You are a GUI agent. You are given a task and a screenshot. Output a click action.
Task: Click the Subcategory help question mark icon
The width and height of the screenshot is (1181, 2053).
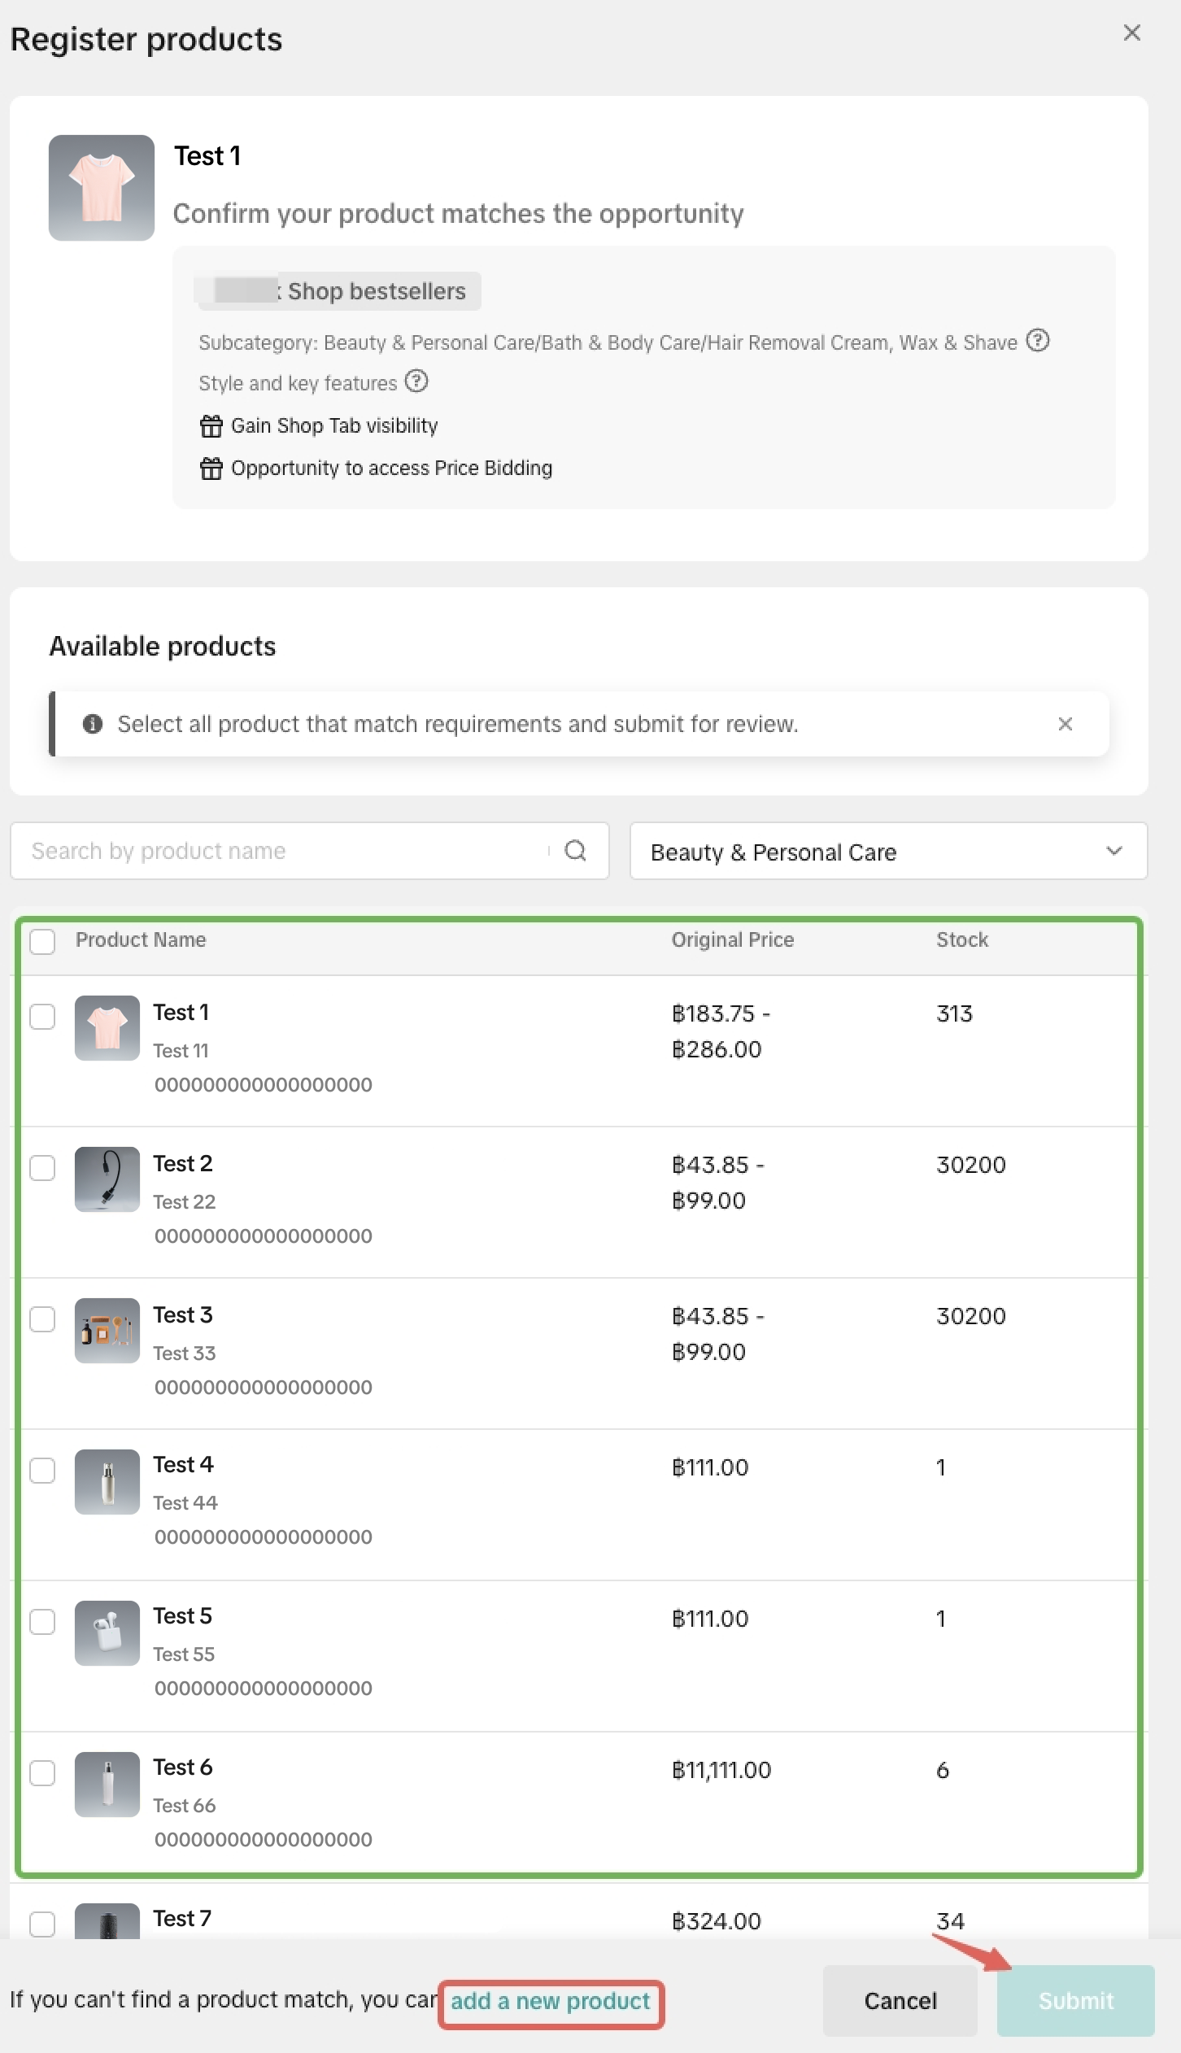(x=1037, y=341)
